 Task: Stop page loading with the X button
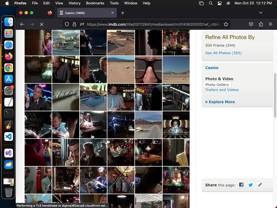click(x=42, y=24)
